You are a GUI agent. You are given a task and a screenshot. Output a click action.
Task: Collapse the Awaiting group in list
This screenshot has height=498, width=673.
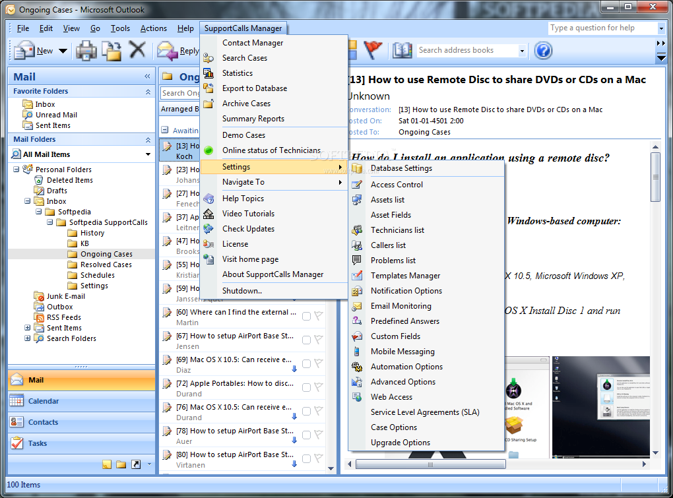pos(165,130)
